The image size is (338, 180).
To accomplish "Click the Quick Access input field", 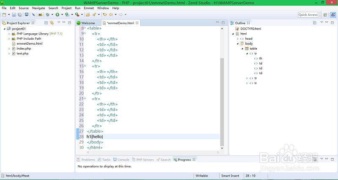I will point(308,15).
